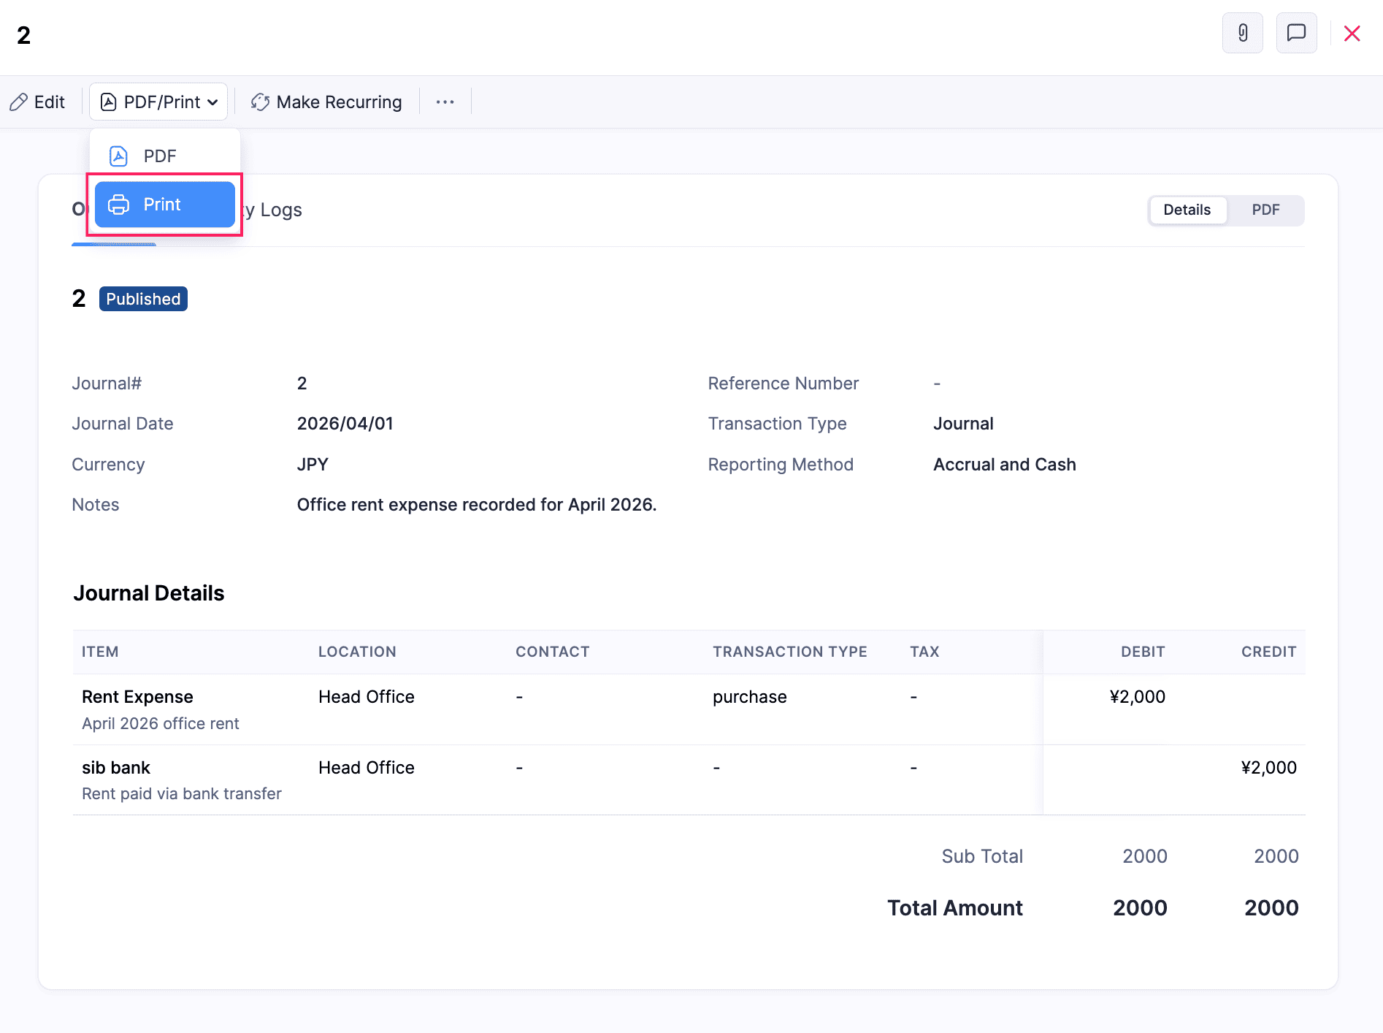
Task: Click the Published status badge
Action: [x=143, y=299]
